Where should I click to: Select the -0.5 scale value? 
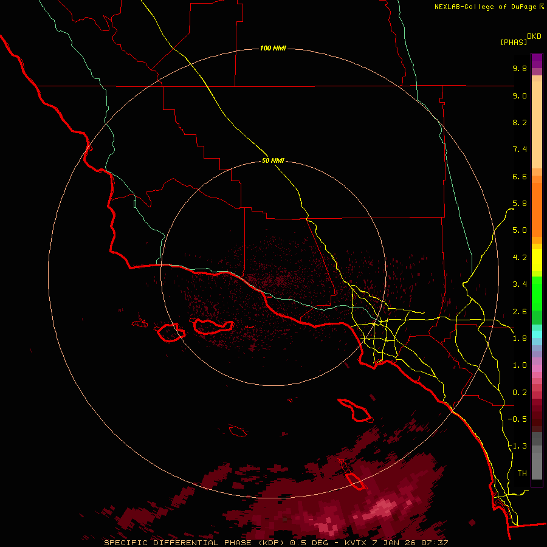(x=517, y=419)
